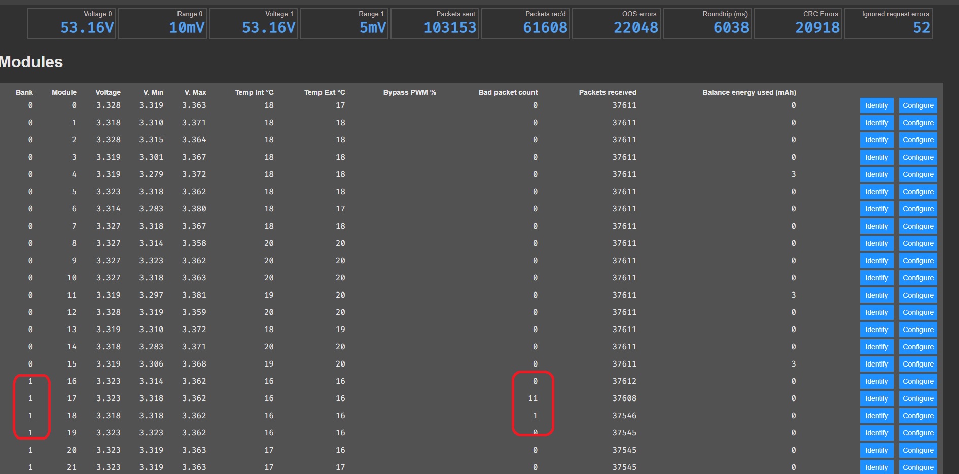
Task: Click Identify for module 1
Action: tap(876, 123)
